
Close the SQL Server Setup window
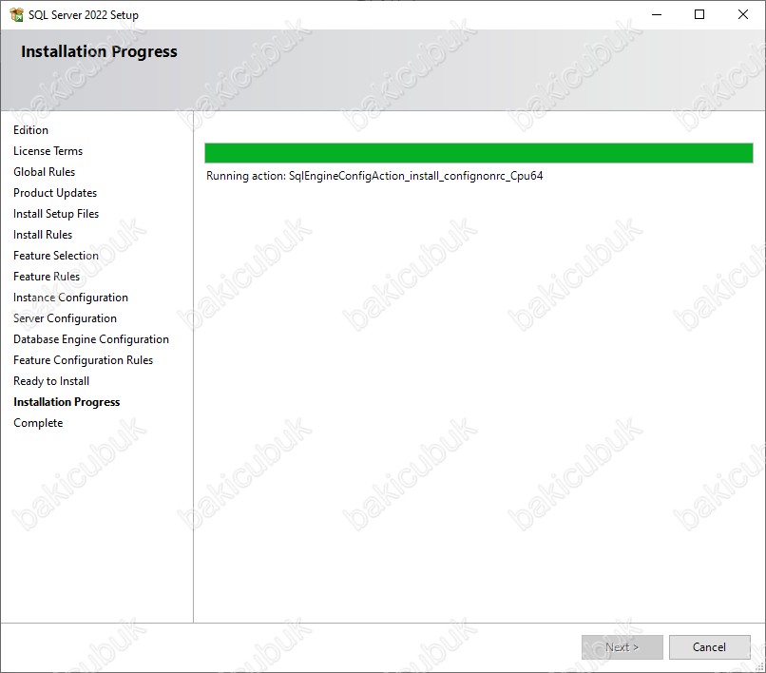click(x=743, y=14)
